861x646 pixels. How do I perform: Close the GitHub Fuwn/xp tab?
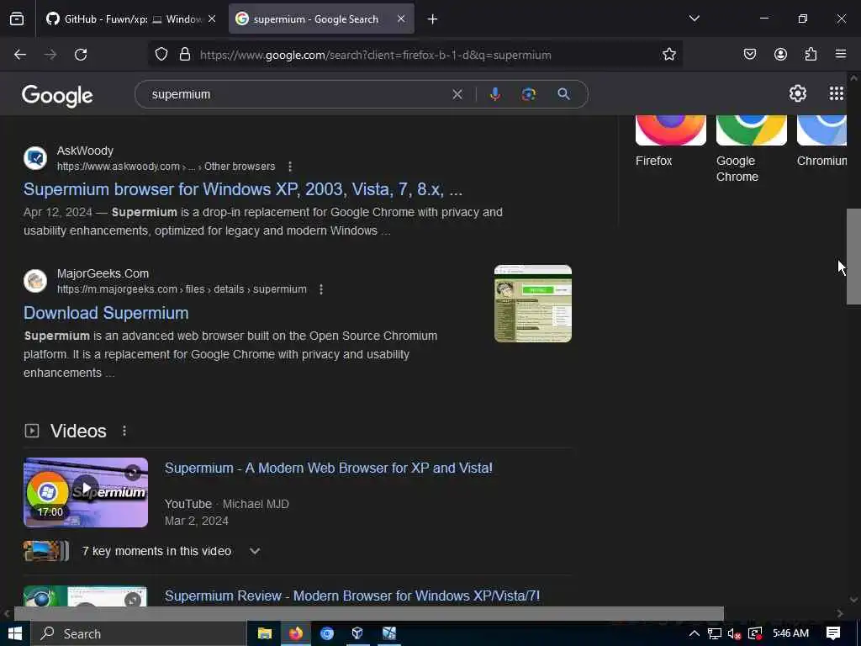point(212,19)
